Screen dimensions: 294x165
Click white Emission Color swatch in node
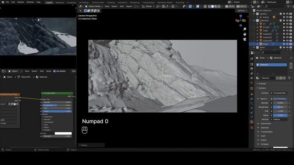pyautogui.click(x=63, y=133)
